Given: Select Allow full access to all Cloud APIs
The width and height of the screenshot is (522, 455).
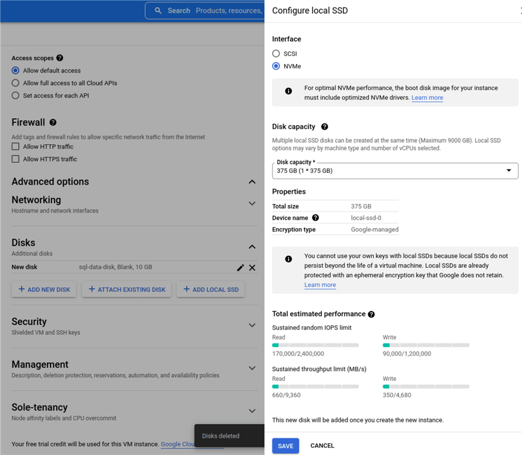Looking at the screenshot, I should pos(15,83).
